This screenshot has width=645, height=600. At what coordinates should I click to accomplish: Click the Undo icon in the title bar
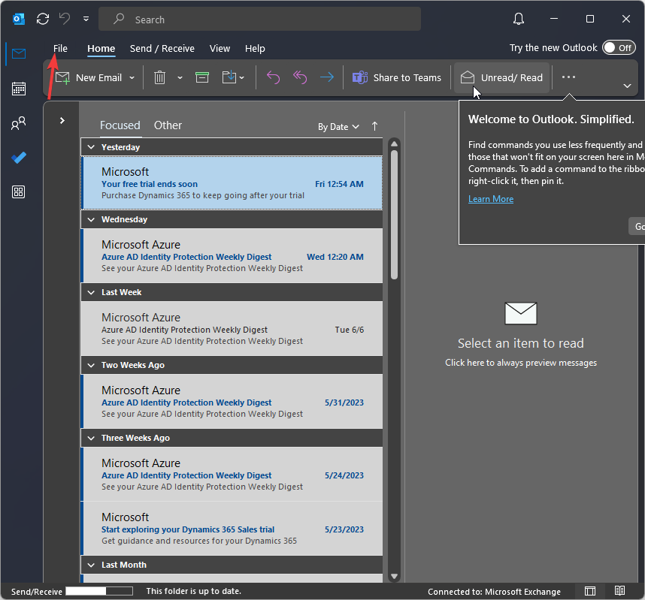(x=65, y=19)
